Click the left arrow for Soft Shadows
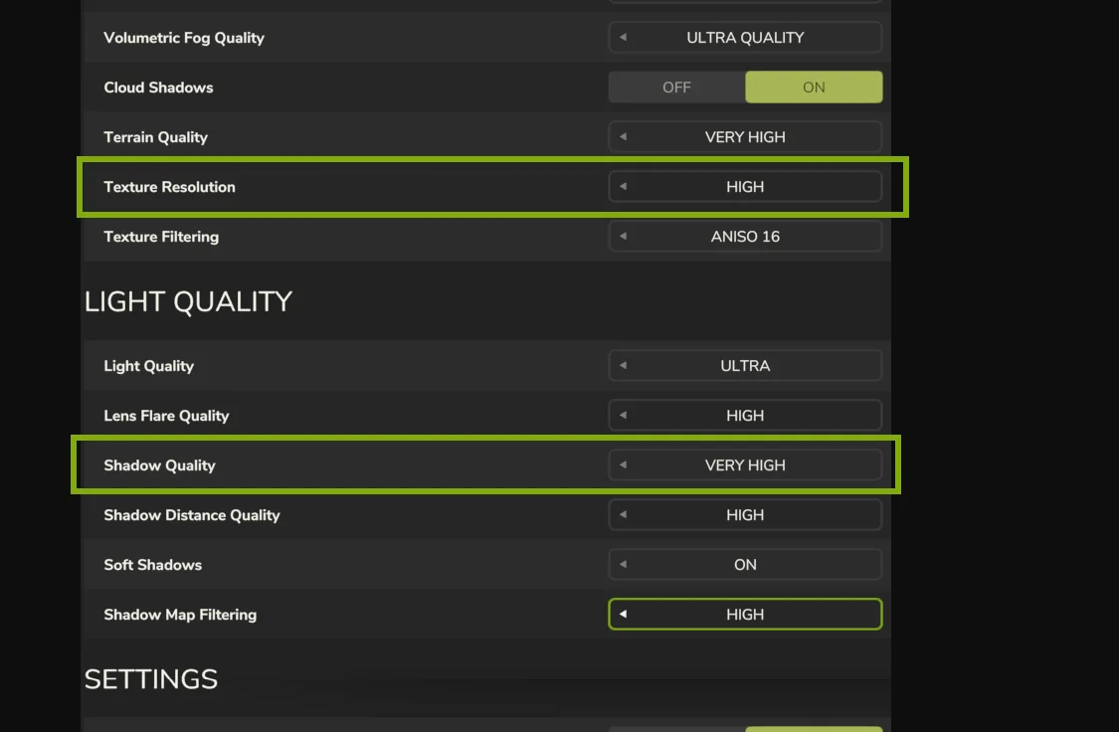This screenshot has height=732, width=1119. (x=623, y=564)
